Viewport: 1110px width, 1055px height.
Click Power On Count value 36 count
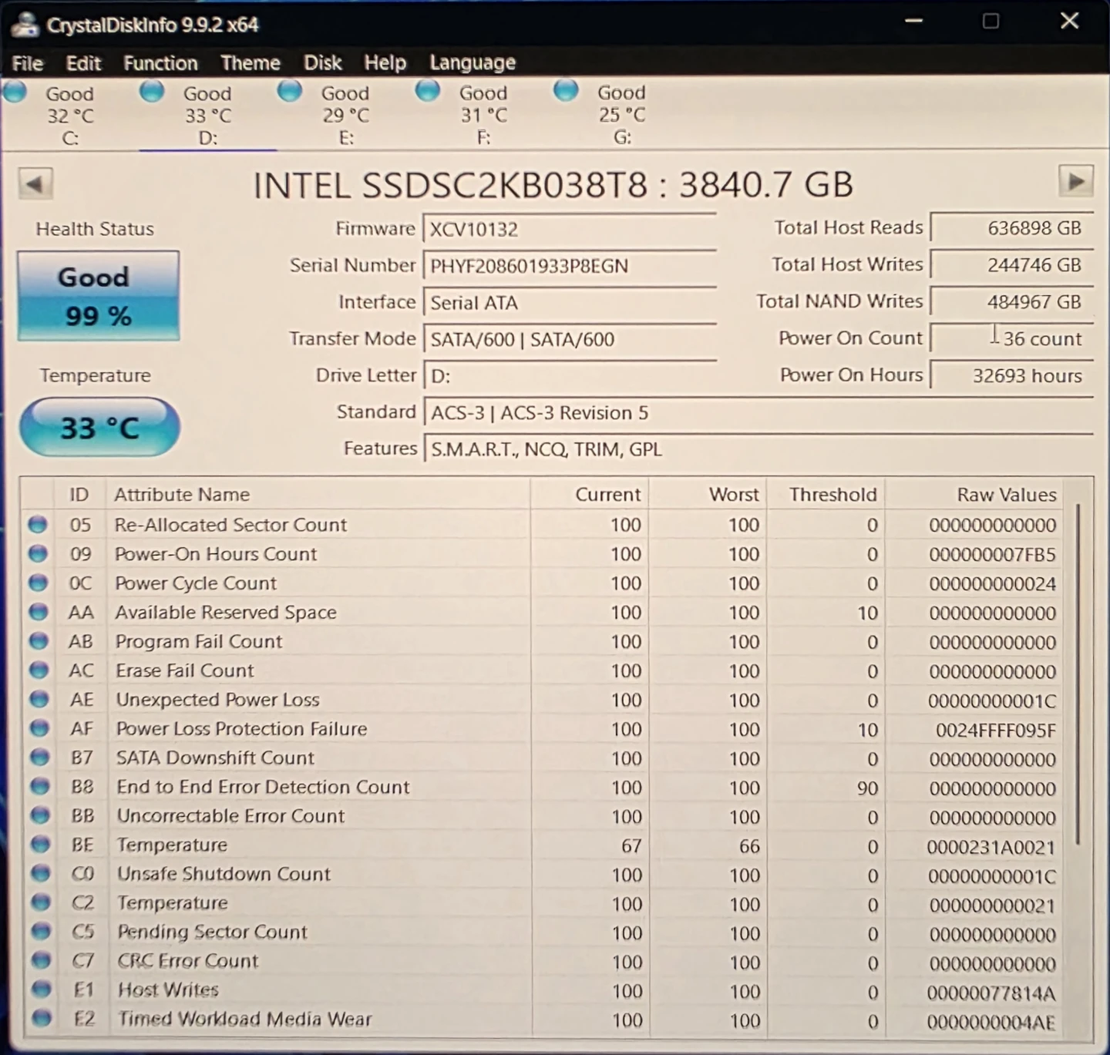coord(1012,338)
